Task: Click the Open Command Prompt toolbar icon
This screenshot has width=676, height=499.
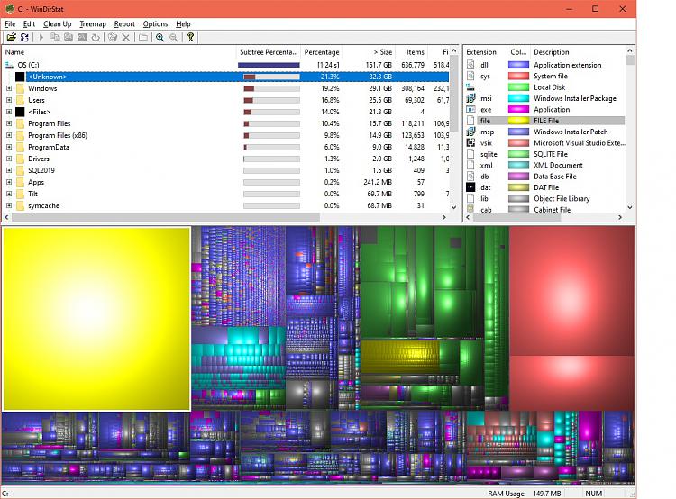Action: 82,38
